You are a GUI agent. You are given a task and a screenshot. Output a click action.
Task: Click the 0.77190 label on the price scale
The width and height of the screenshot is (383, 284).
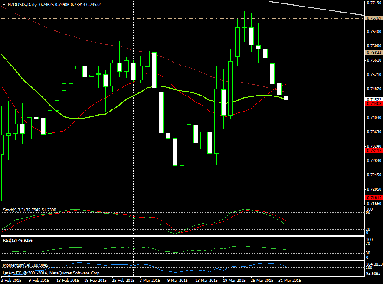(373, 3)
